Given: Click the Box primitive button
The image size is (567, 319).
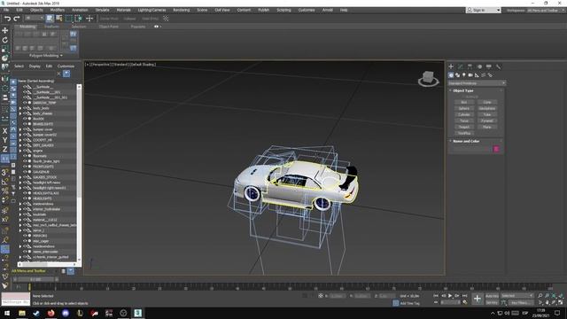Looking at the screenshot, I should pyautogui.click(x=464, y=103).
